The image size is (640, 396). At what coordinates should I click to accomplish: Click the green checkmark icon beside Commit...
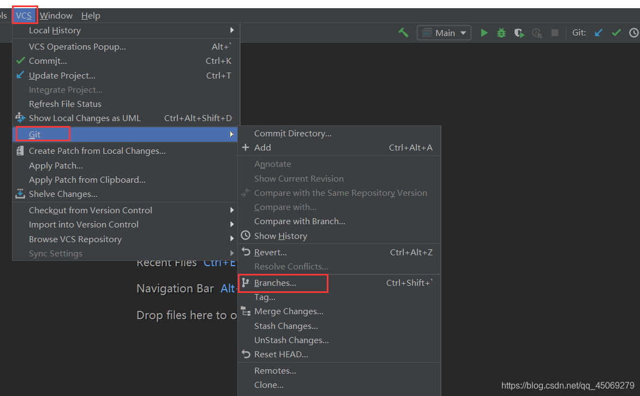pyautogui.click(x=20, y=61)
